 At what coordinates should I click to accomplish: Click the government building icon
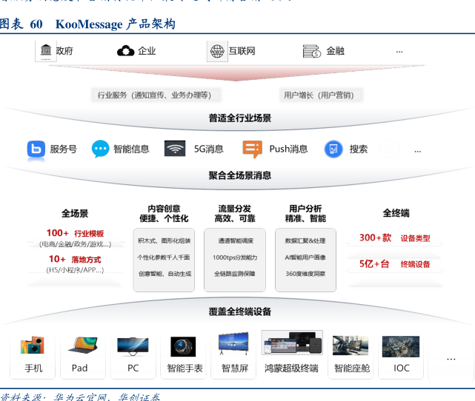46,51
